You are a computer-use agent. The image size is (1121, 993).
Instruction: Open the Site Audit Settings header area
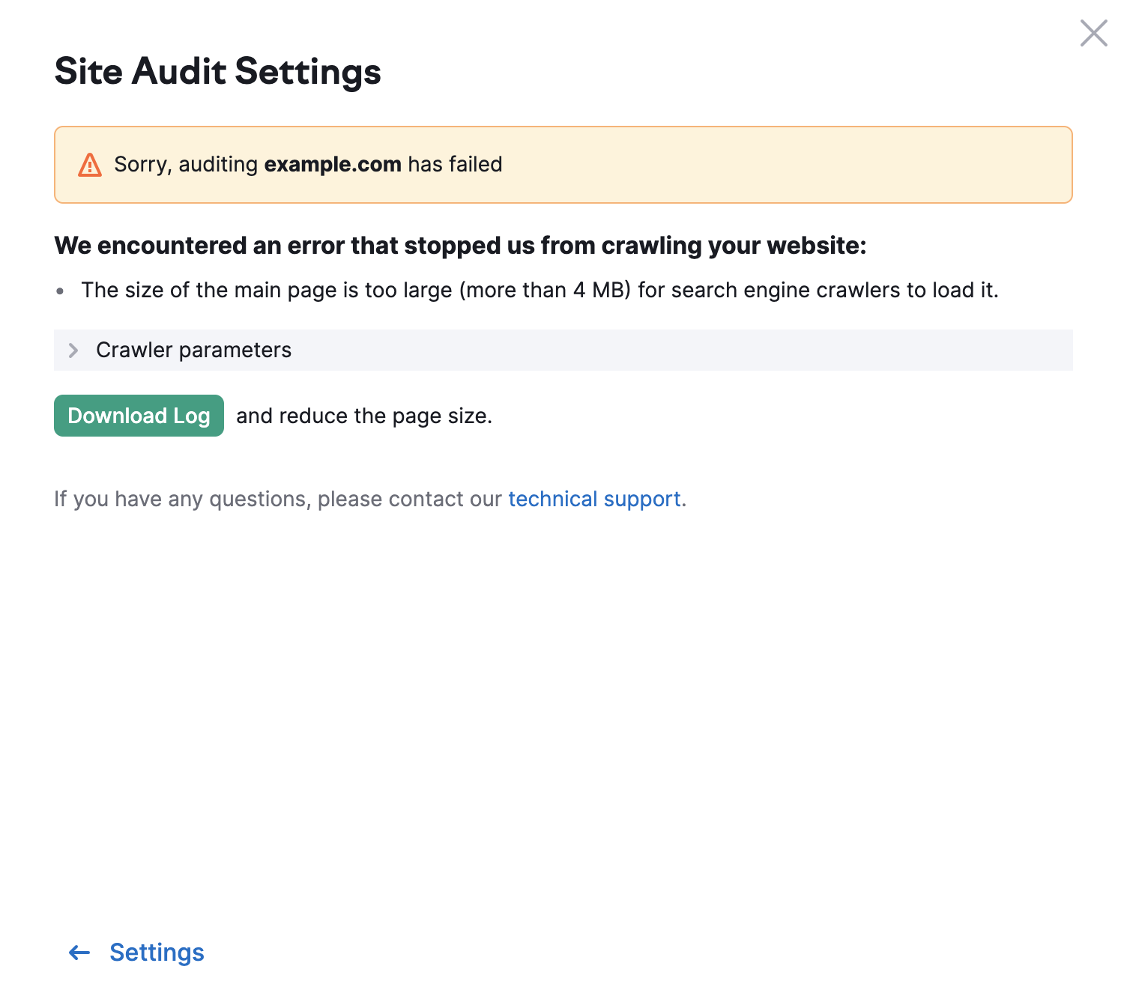pos(217,72)
